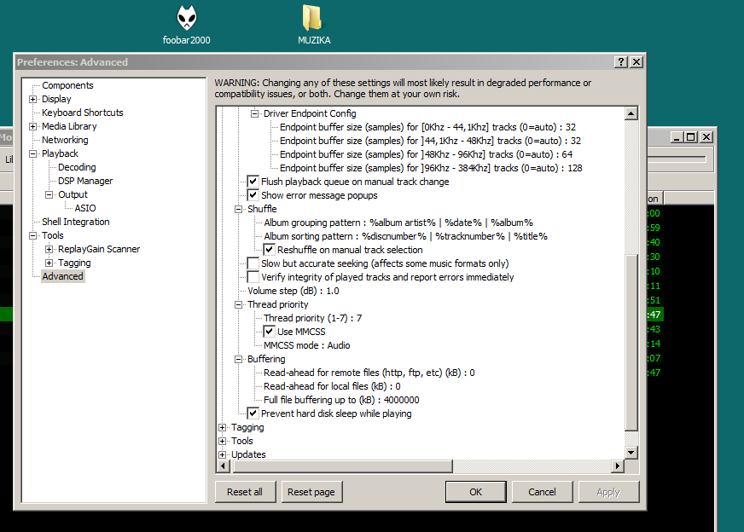This screenshot has height=532, width=744.
Task: Click the vertical scrollbar thumb in settings list
Action: [x=631, y=343]
